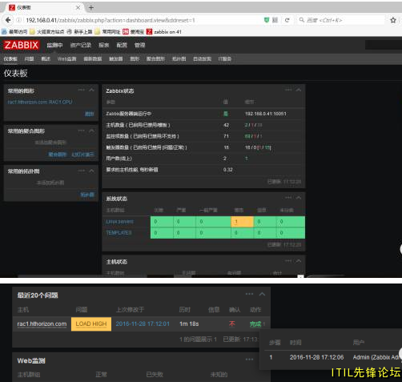Select the 最新数据 submenu tab
Viewport: 402px width, 382px height.
93,59
